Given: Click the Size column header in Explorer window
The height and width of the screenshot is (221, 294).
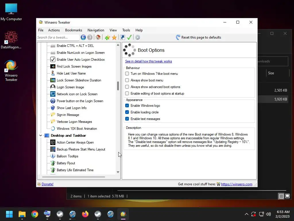Looking at the screenshot, I should pos(271,73).
